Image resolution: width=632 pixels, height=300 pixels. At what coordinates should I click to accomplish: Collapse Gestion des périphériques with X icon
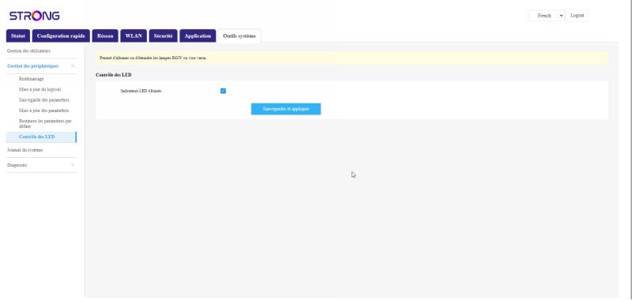[73, 66]
